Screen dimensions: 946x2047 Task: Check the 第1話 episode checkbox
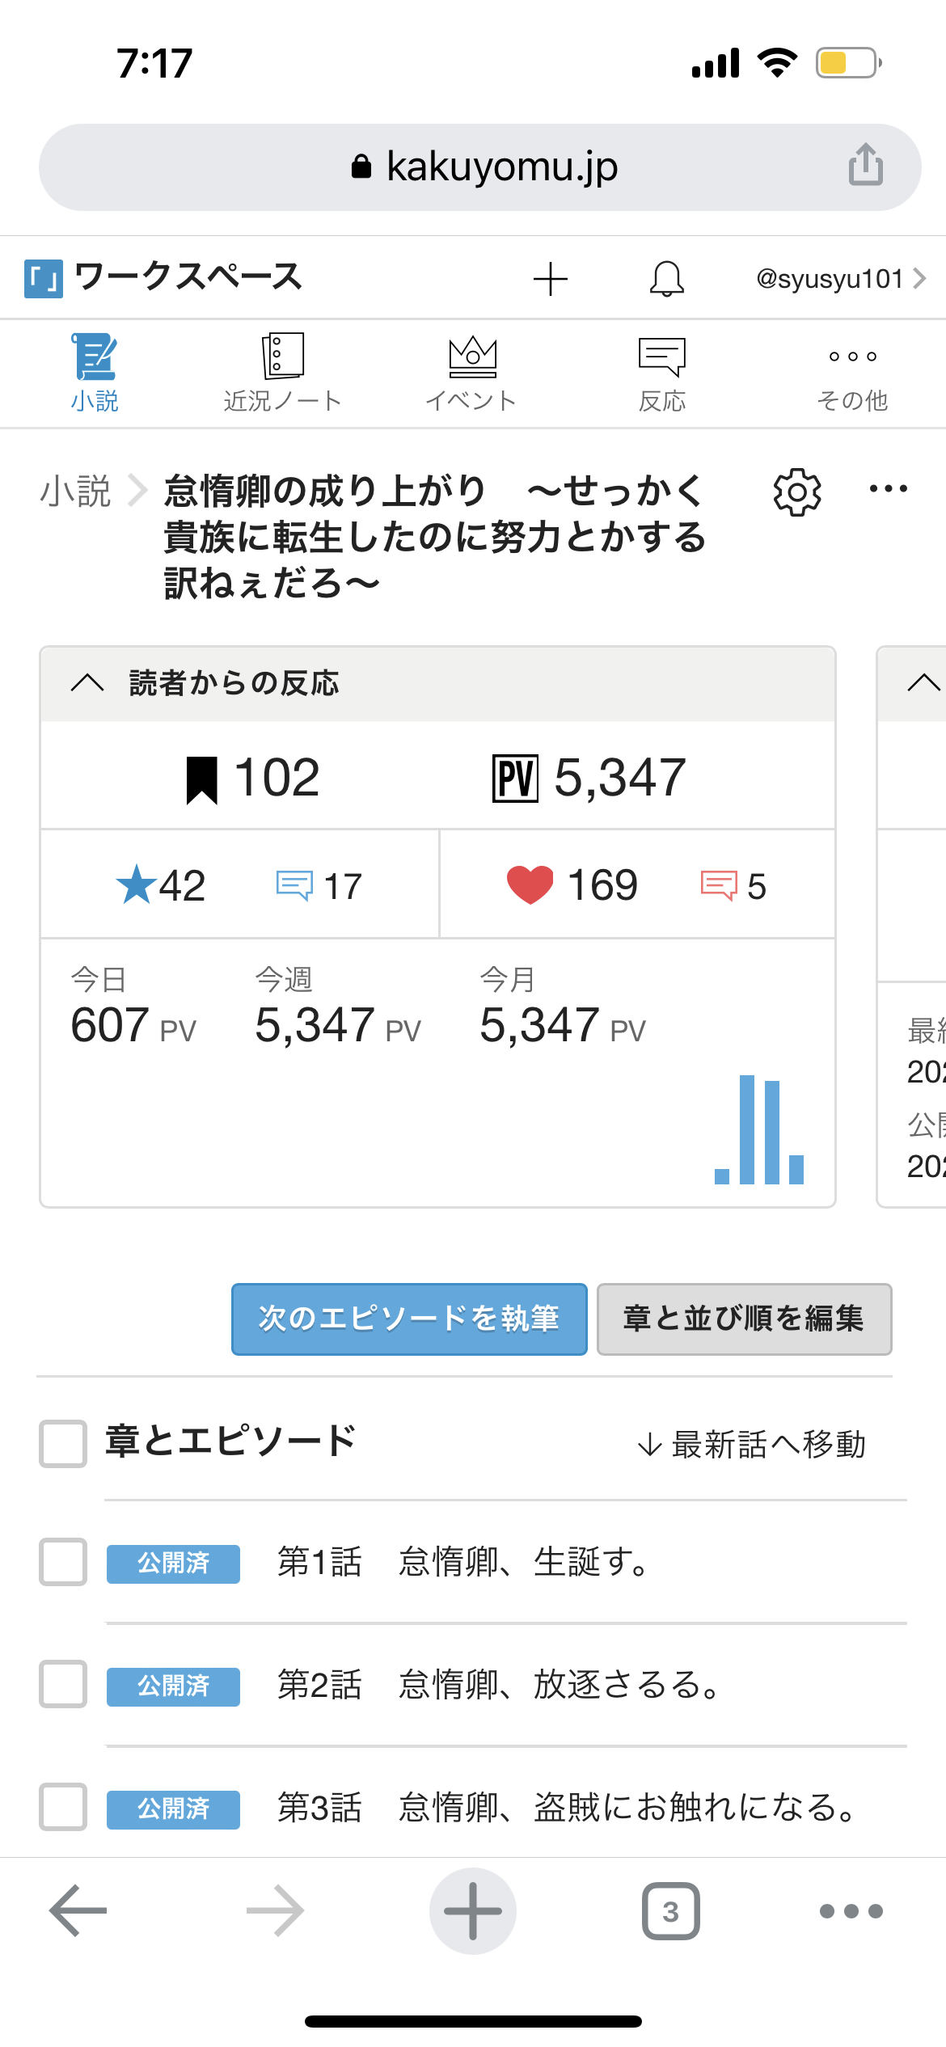click(x=63, y=1562)
